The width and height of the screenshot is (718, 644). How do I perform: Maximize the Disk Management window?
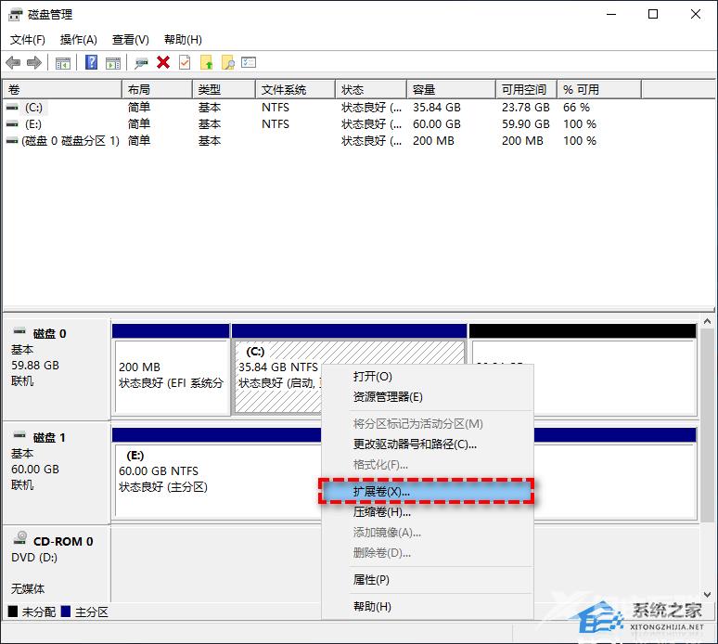pos(653,14)
